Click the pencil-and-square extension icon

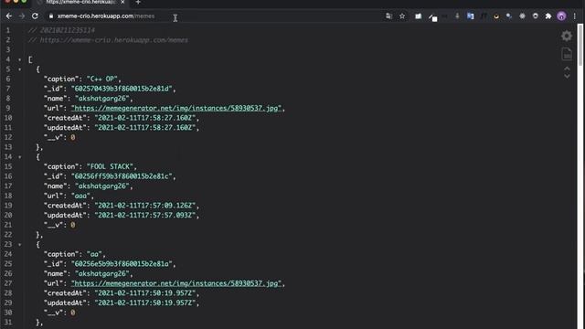(432, 16)
